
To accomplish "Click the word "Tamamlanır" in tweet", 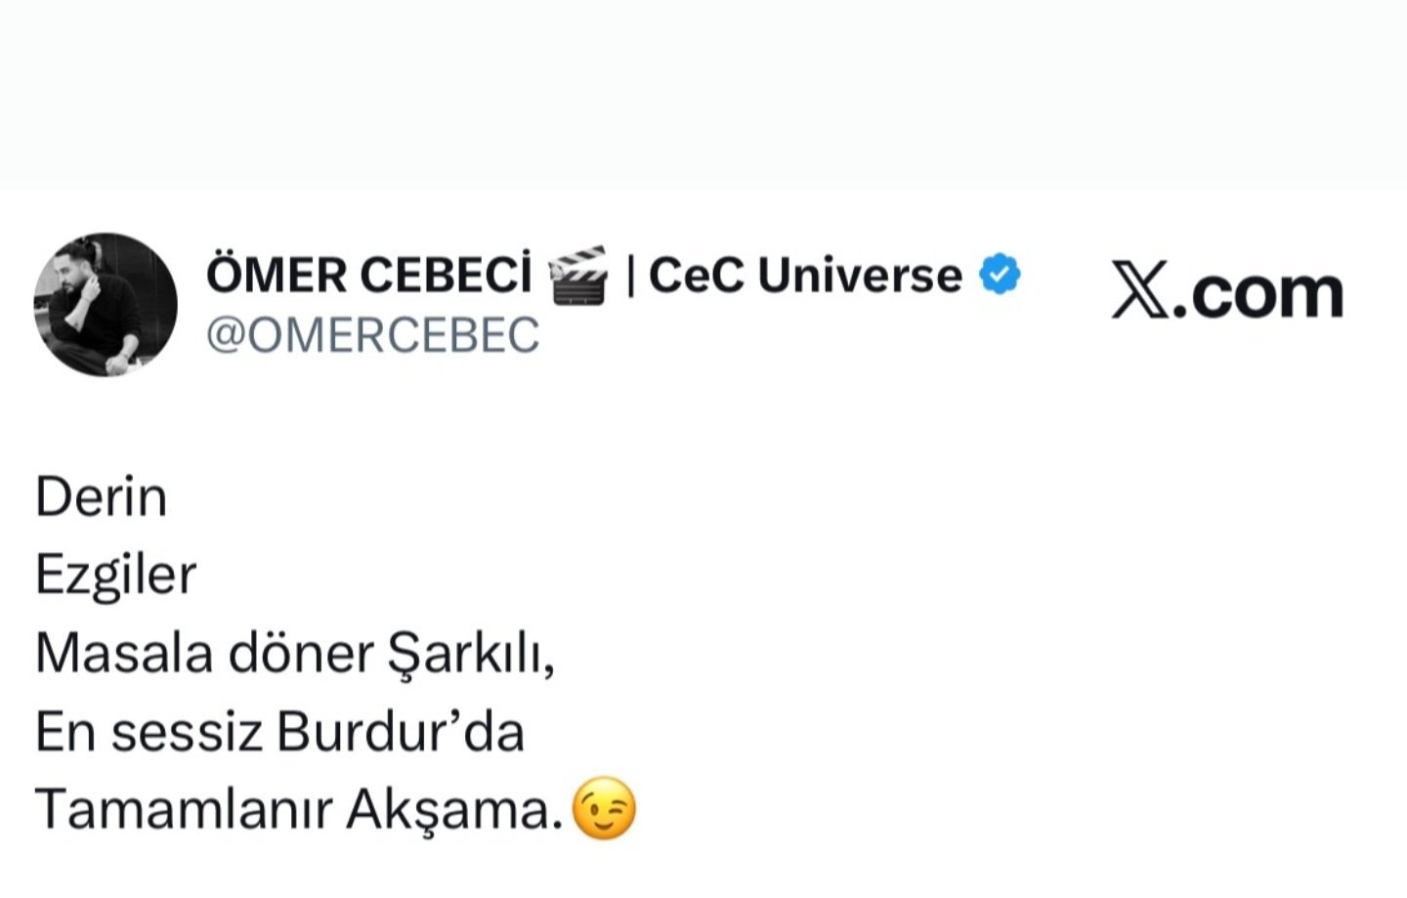I will (184, 809).
